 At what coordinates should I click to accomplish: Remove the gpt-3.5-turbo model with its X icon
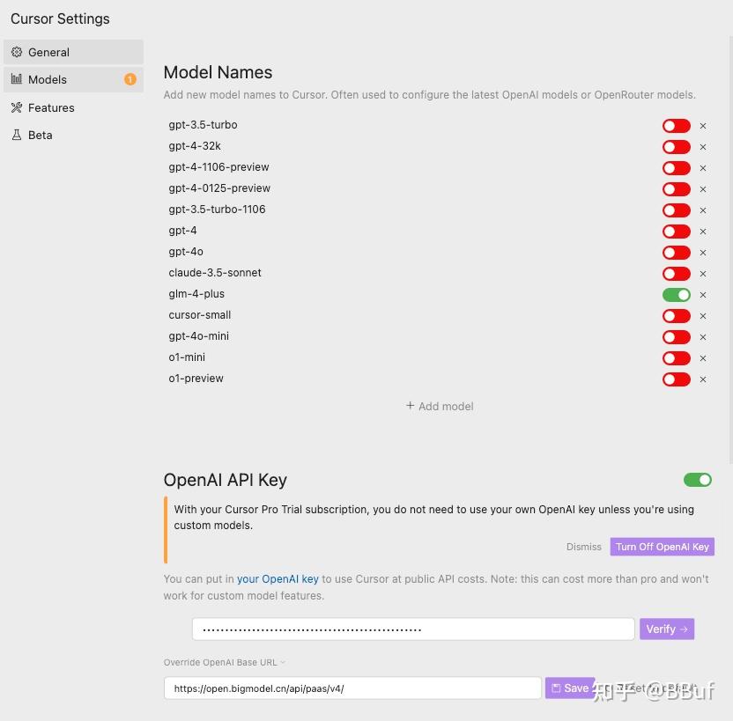click(703, 126)
